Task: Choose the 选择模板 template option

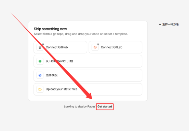Action: (x=88, y=75)
